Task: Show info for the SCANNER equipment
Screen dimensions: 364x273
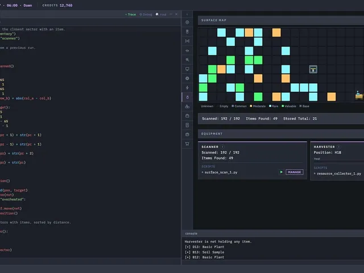Action: [222, 147]
